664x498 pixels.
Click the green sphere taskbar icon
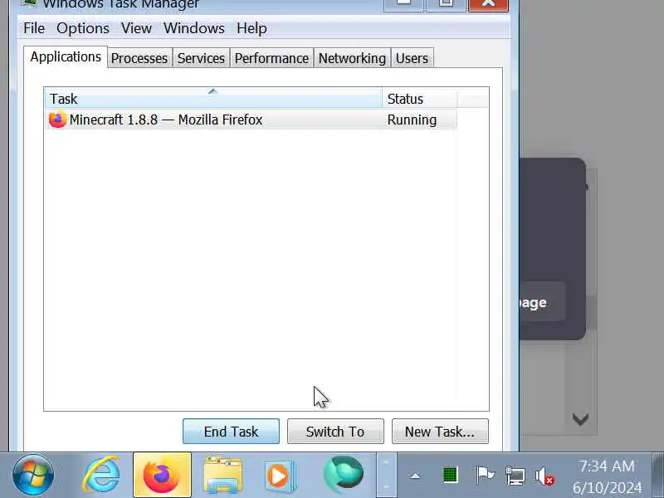pyautogui.click(x=344, y=475)
